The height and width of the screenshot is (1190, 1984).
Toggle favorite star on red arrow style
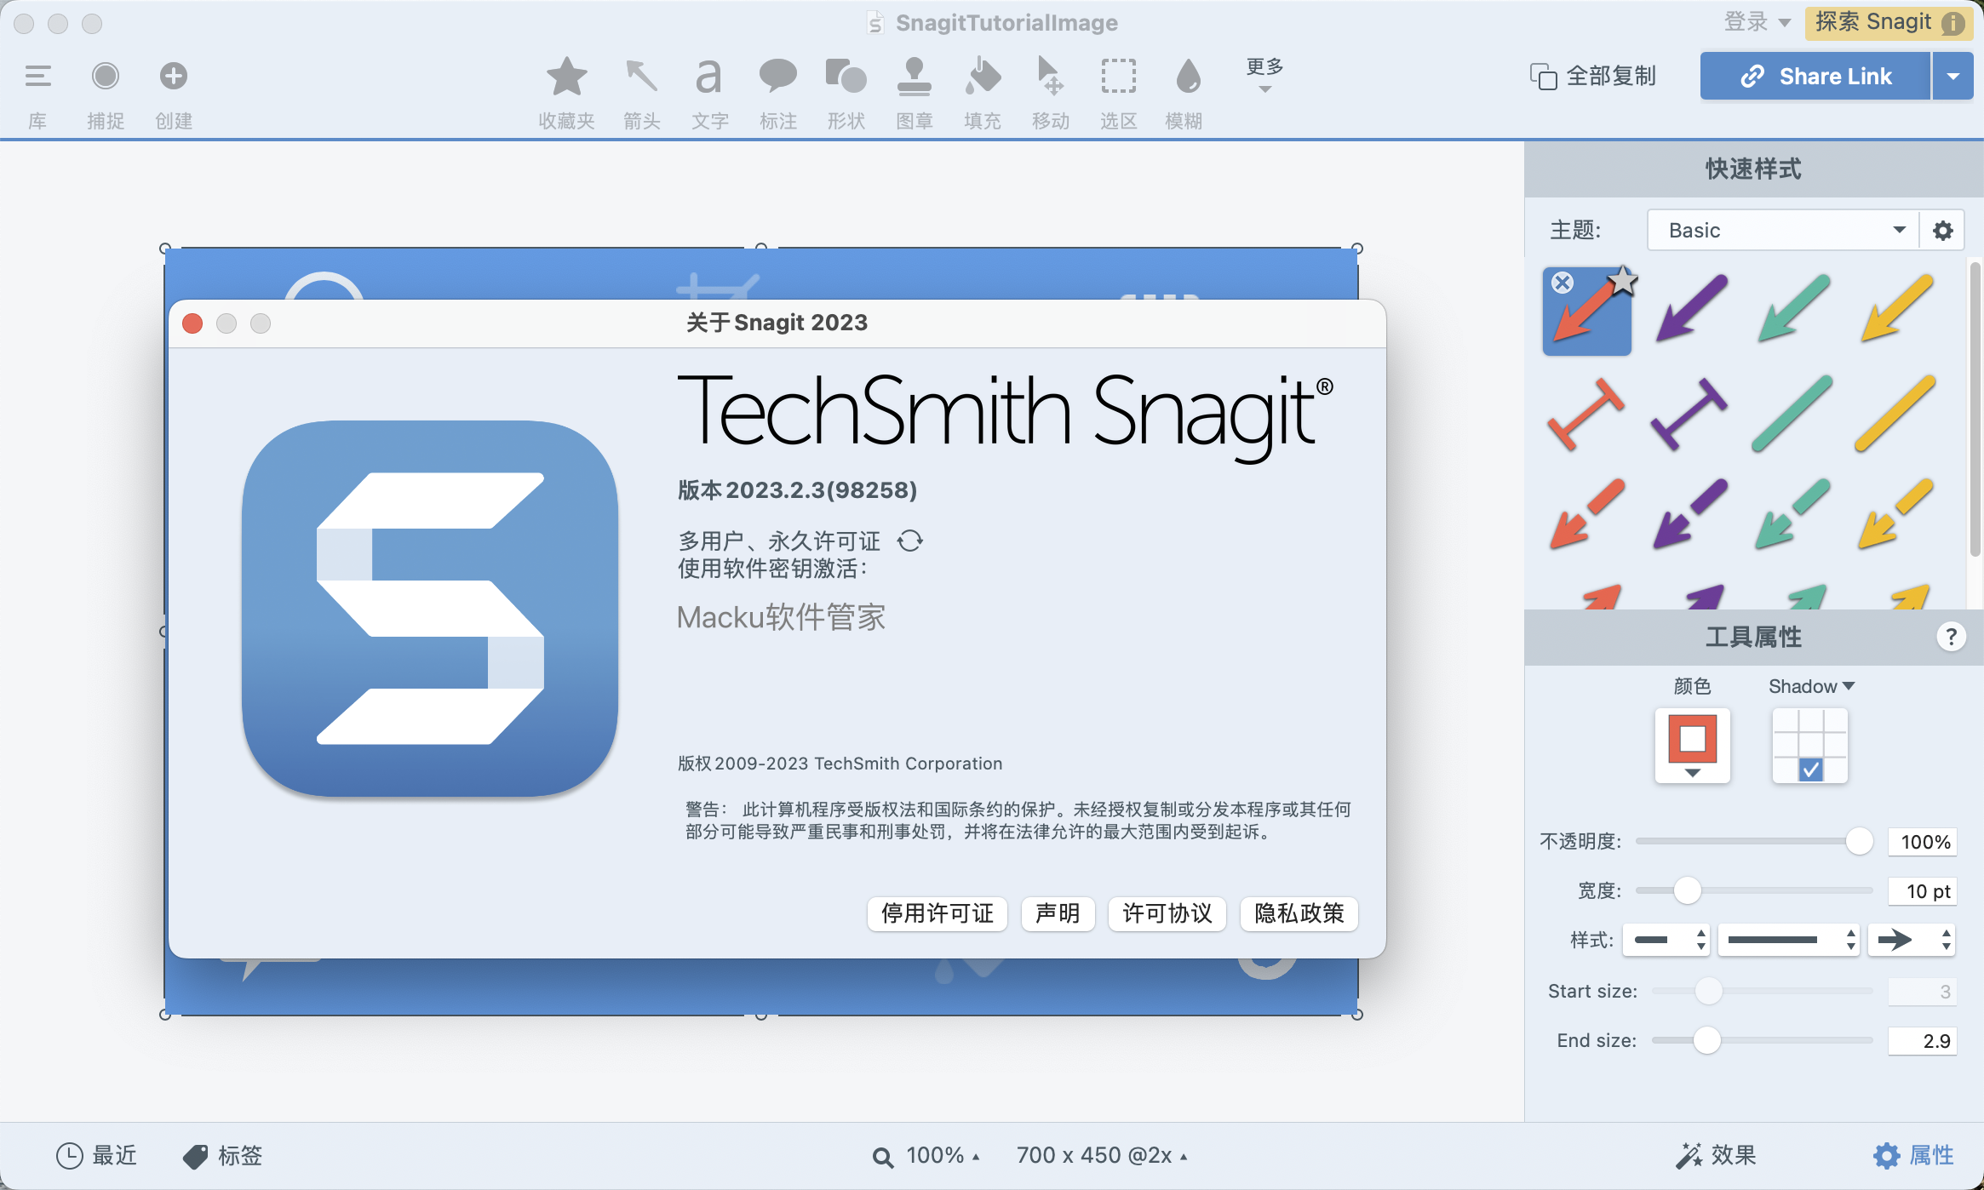pyautogui.click(x=1623, y=280)
